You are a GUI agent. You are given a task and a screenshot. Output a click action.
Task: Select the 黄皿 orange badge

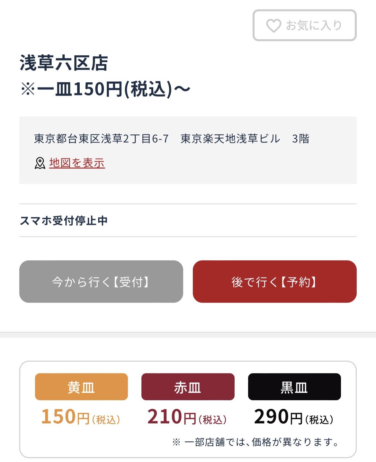pos(81,387)
